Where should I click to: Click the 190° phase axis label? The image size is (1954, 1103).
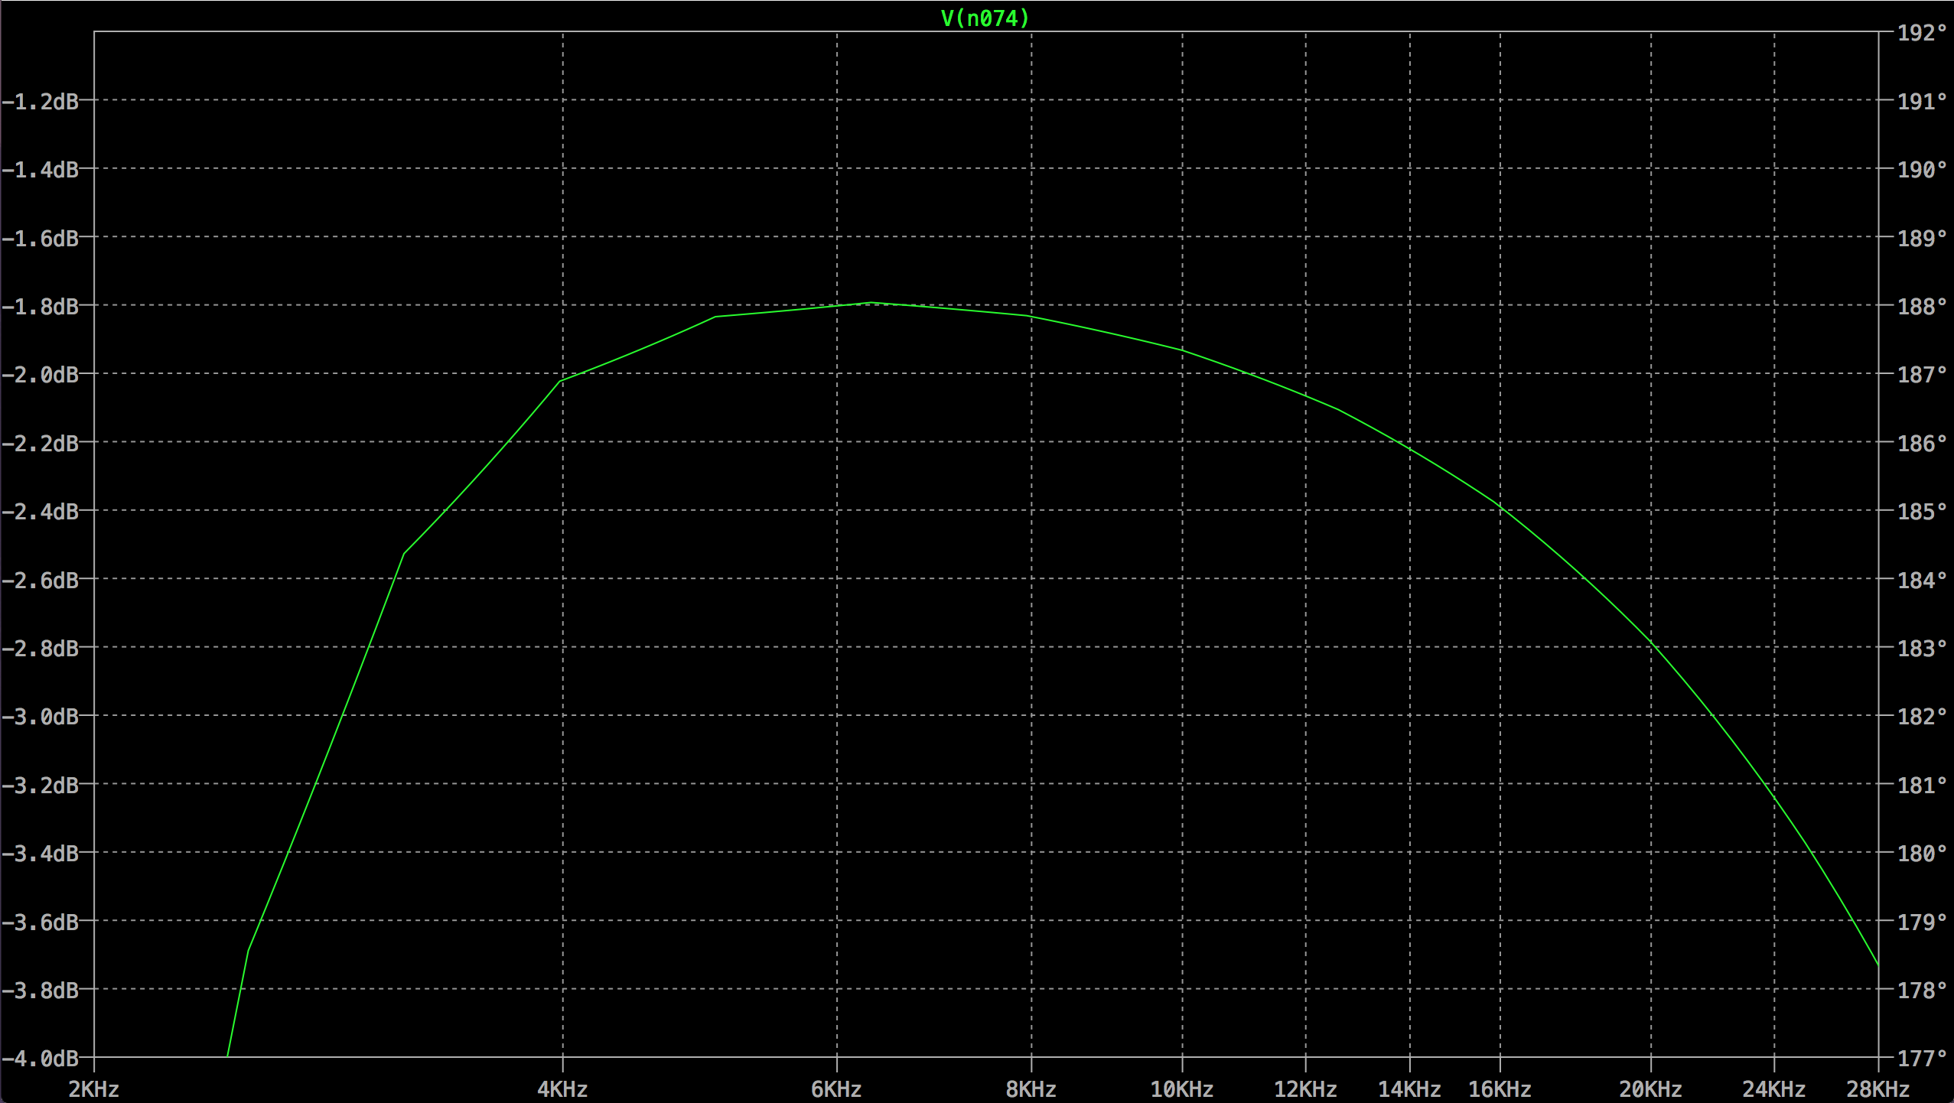coord(1922,169)
